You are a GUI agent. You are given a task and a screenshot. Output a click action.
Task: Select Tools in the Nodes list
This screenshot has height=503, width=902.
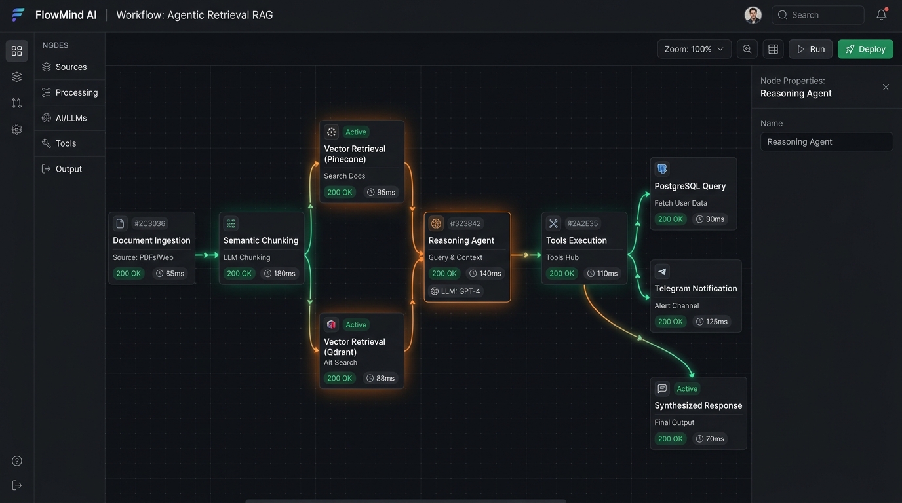tap(69, 143)
